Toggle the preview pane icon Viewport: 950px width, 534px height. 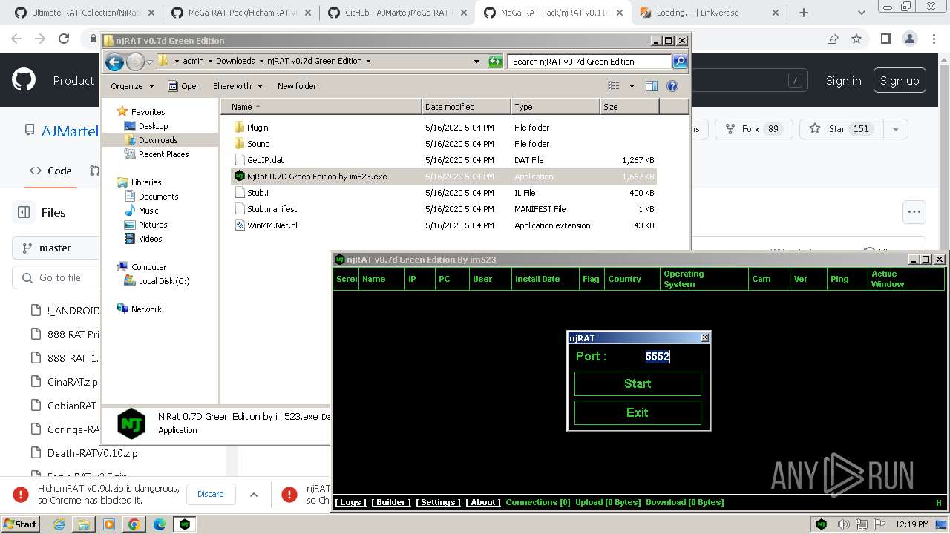651,86
